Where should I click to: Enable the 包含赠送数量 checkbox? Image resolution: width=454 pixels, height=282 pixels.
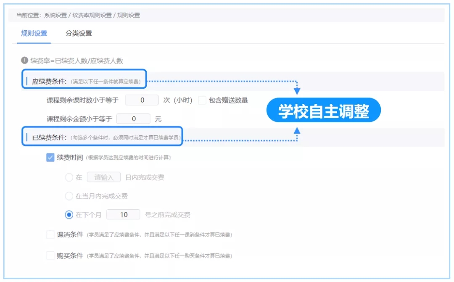point(202,100)
